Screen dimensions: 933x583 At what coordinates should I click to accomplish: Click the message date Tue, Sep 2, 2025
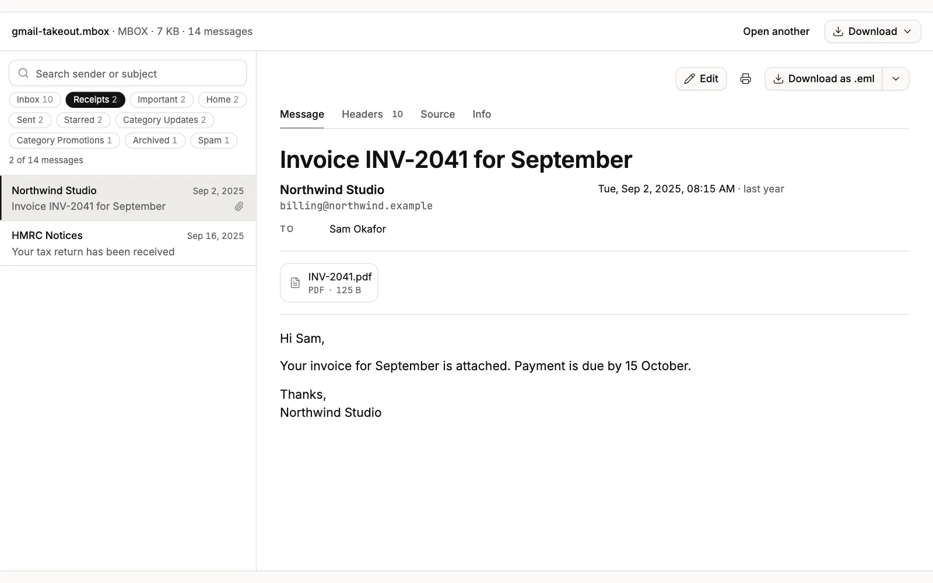point(667,189)
